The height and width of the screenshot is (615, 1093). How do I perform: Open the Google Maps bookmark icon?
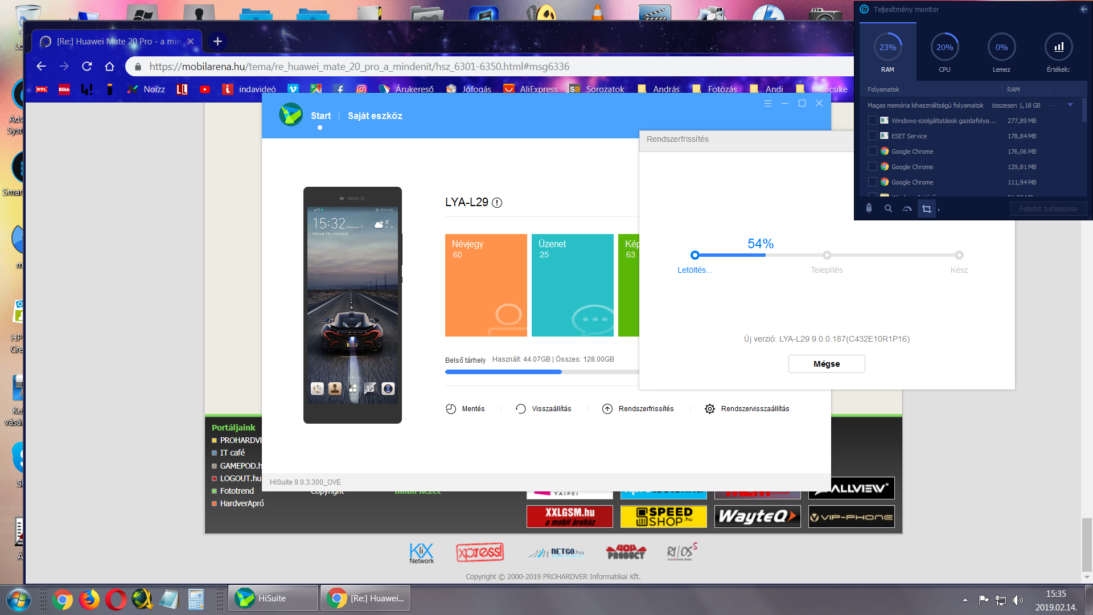(316, 89)
